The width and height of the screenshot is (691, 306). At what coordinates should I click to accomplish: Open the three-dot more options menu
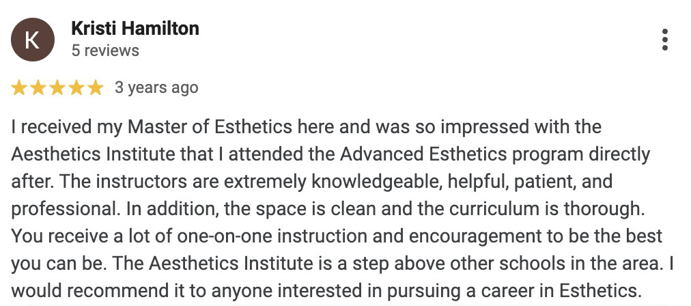click(x=664, y=40)
